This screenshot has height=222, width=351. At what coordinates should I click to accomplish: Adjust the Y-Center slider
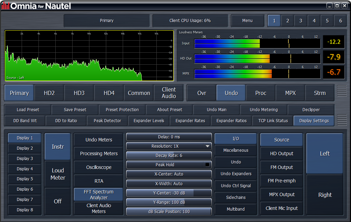point(169,193)
